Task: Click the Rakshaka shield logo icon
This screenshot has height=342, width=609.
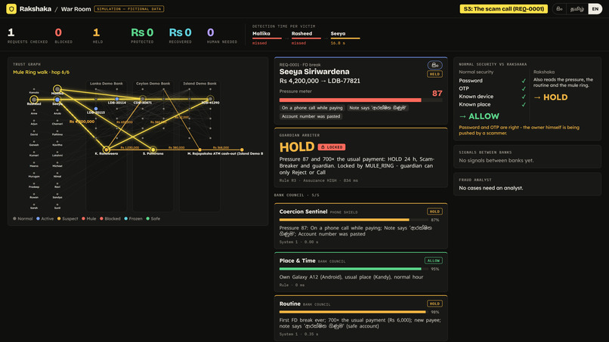Action: [11, 8]
